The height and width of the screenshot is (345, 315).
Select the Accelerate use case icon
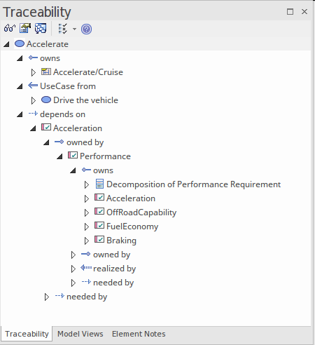tap(20, 43)
